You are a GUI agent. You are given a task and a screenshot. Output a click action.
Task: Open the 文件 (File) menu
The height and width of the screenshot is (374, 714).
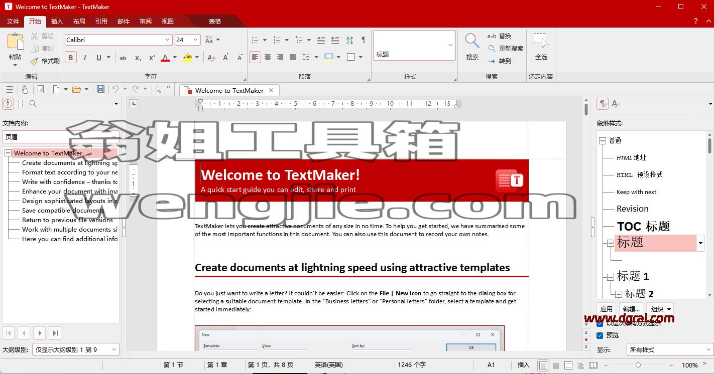(13, 21)
